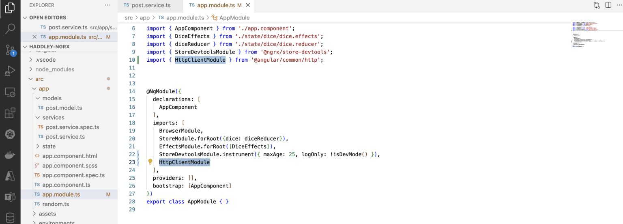Select post.service.ts in Open Editors
Viewport: 623px width, 224px height.
pos(68,27)
